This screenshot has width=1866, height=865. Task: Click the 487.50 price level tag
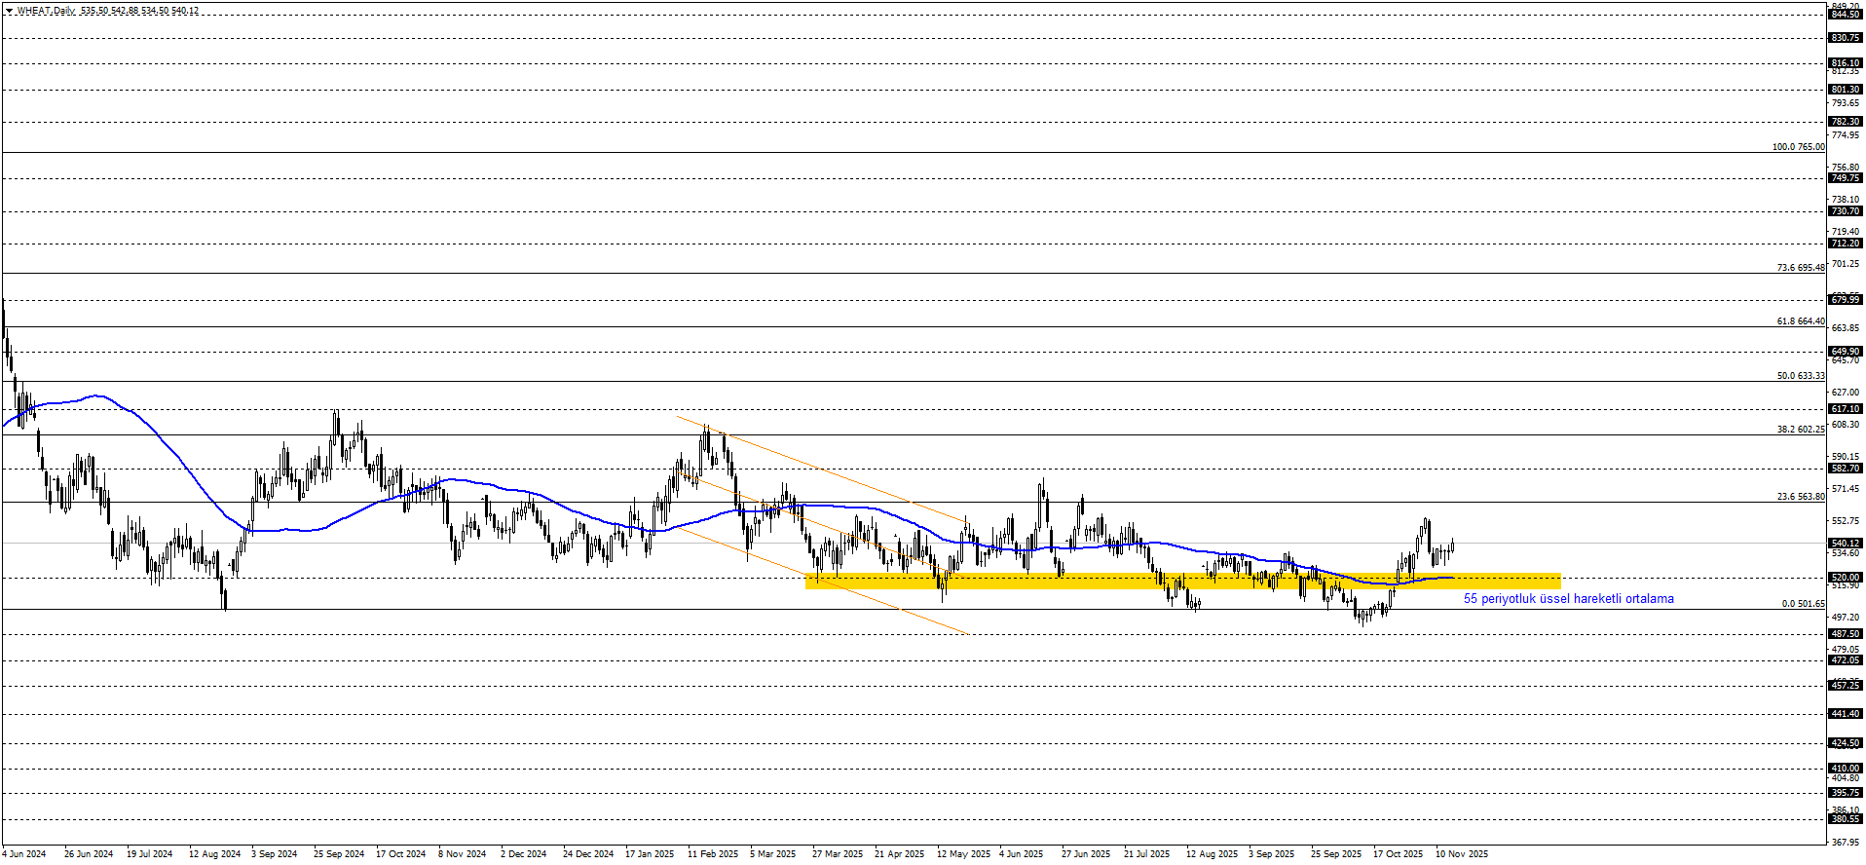pos(1845,634)
